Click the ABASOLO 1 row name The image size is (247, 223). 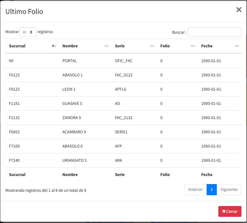[72, 75]
